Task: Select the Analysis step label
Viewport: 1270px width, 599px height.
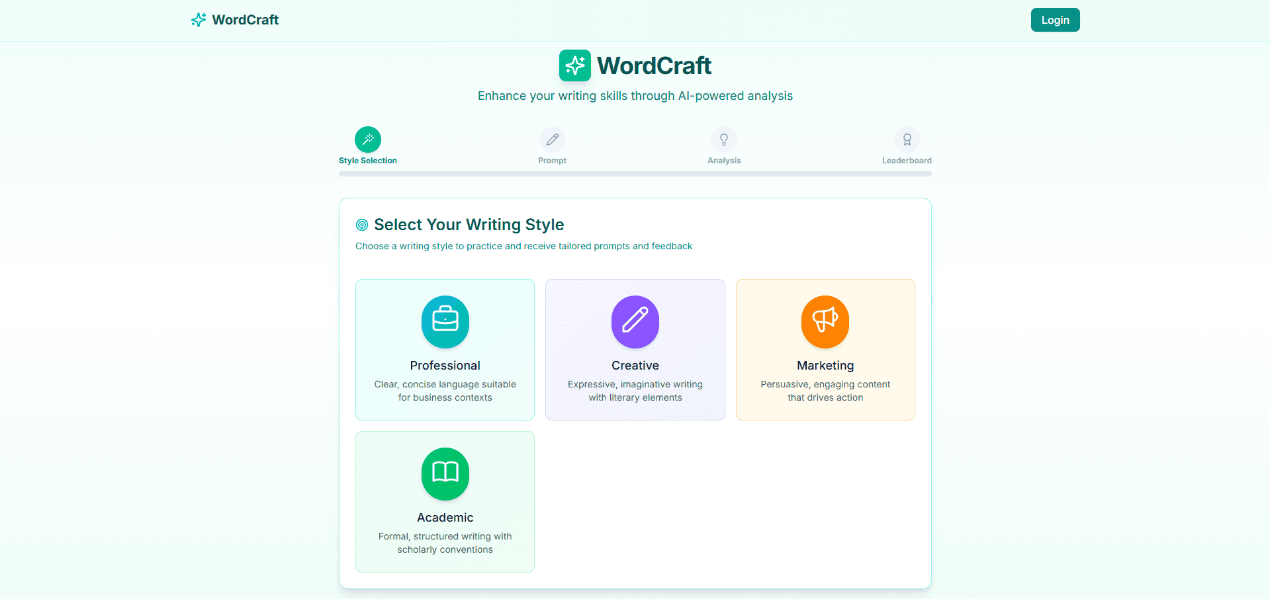Action: click(x=724, y=161)
